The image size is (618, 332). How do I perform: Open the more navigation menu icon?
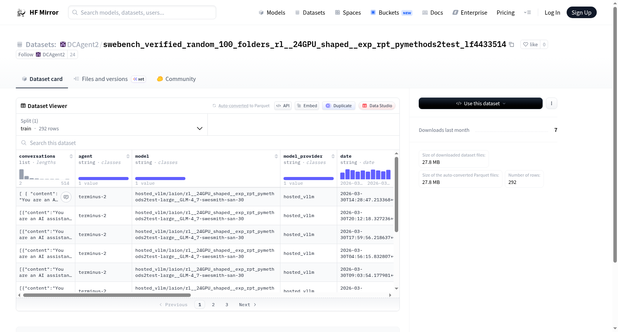tap(527, 12)
